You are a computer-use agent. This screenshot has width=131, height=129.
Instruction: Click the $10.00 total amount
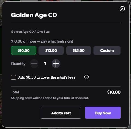(x=114, y=92)
